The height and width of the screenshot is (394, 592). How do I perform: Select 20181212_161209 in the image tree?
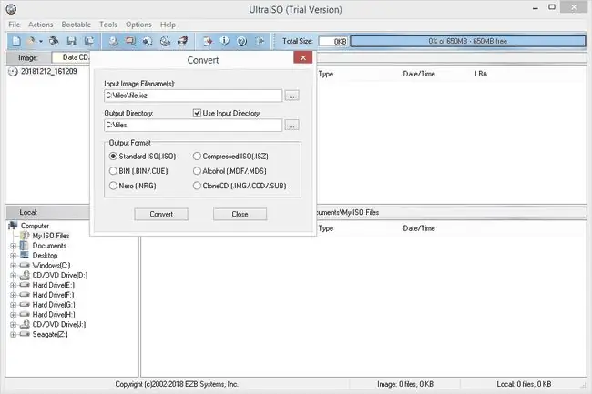click(x=48, y=71)
